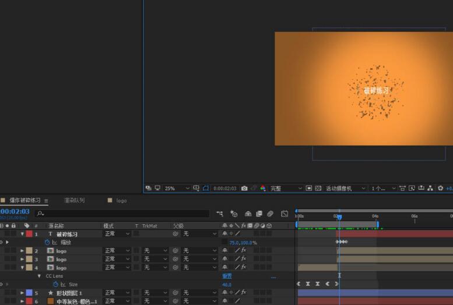This screenshot has width=453, height=305.
Task: Click blue label swatch of layer 5
Action: tap(29, 293)
